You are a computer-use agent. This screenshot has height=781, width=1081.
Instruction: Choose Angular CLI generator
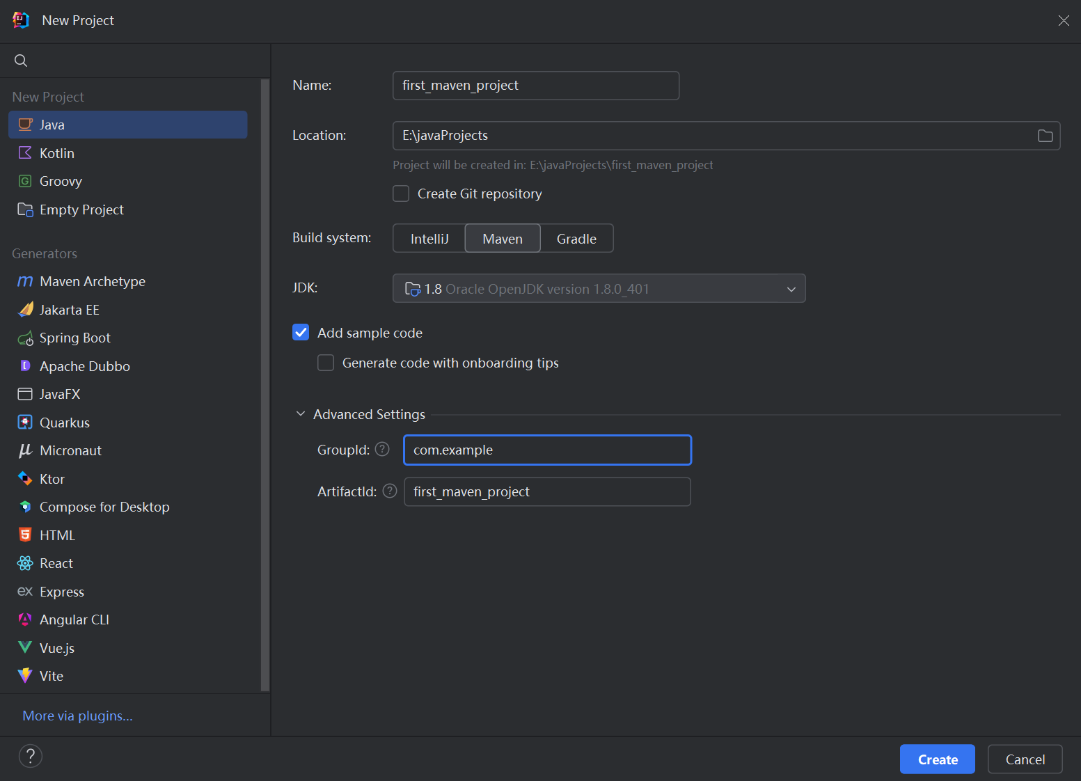(128, 620)
